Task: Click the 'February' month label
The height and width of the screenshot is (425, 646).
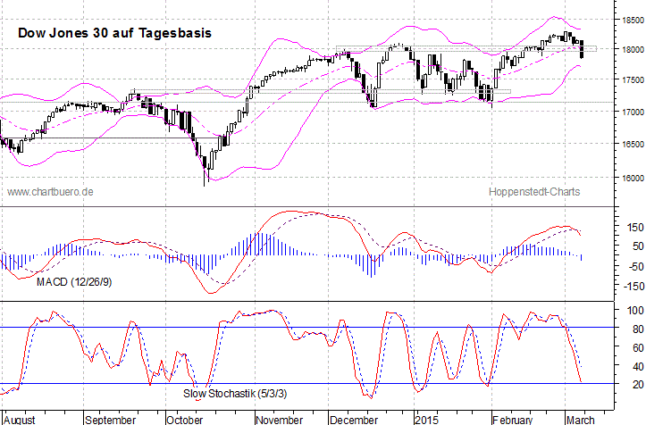Action: tap(513, 420)
